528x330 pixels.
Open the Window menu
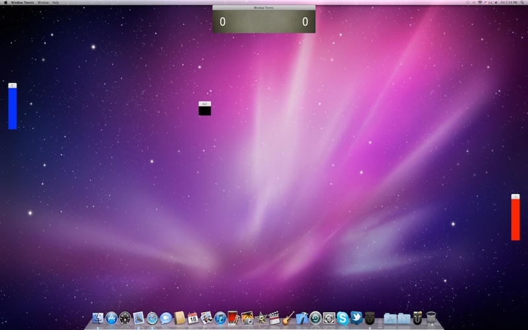coord(43,3)
